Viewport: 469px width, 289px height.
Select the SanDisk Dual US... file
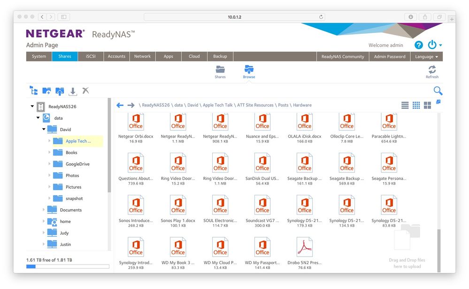(262, 169)
